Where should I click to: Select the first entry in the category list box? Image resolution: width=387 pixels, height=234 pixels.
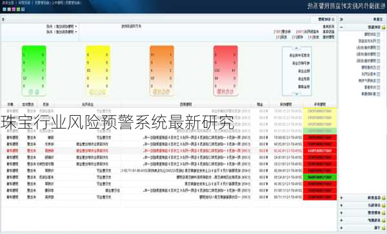[x=300, y=55]
